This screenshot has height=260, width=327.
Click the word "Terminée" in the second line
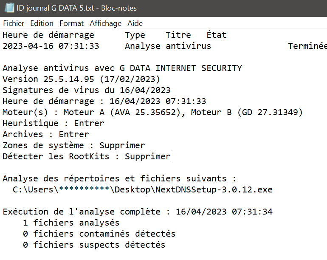pyautogui.click(x=307, y=46)
